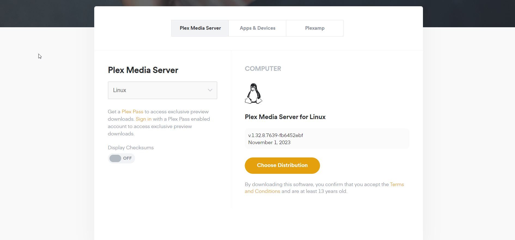
Task: Follow the Plex Pass link
Action: (132, 112)
